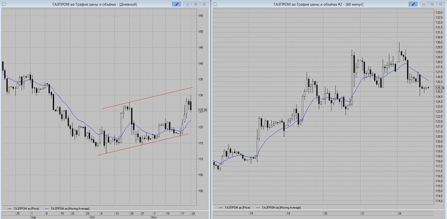Click the 100 price axis label in the daily chart

[200, 190]
